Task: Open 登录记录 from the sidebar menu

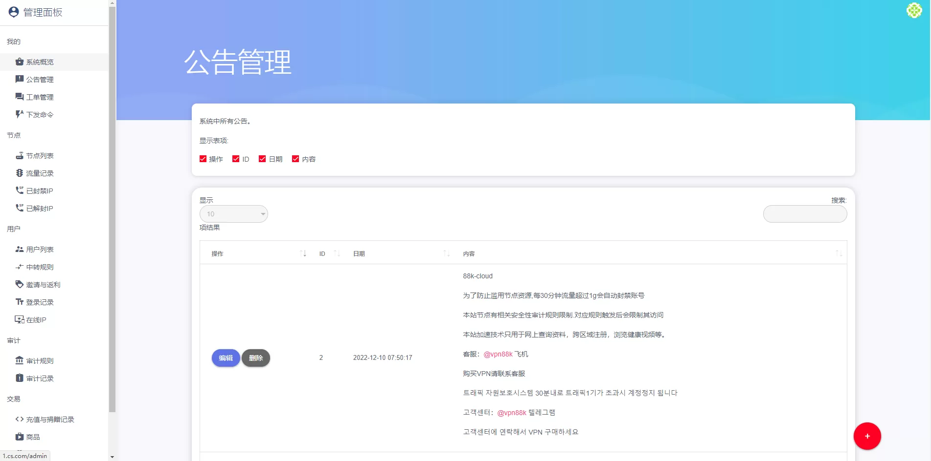Action: [40, 302]
